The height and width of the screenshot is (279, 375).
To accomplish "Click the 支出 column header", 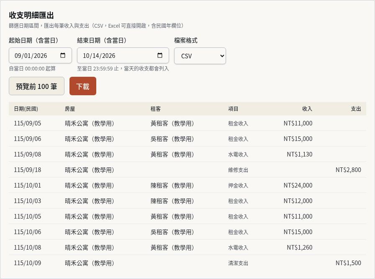I will click(x=356, y=109).
